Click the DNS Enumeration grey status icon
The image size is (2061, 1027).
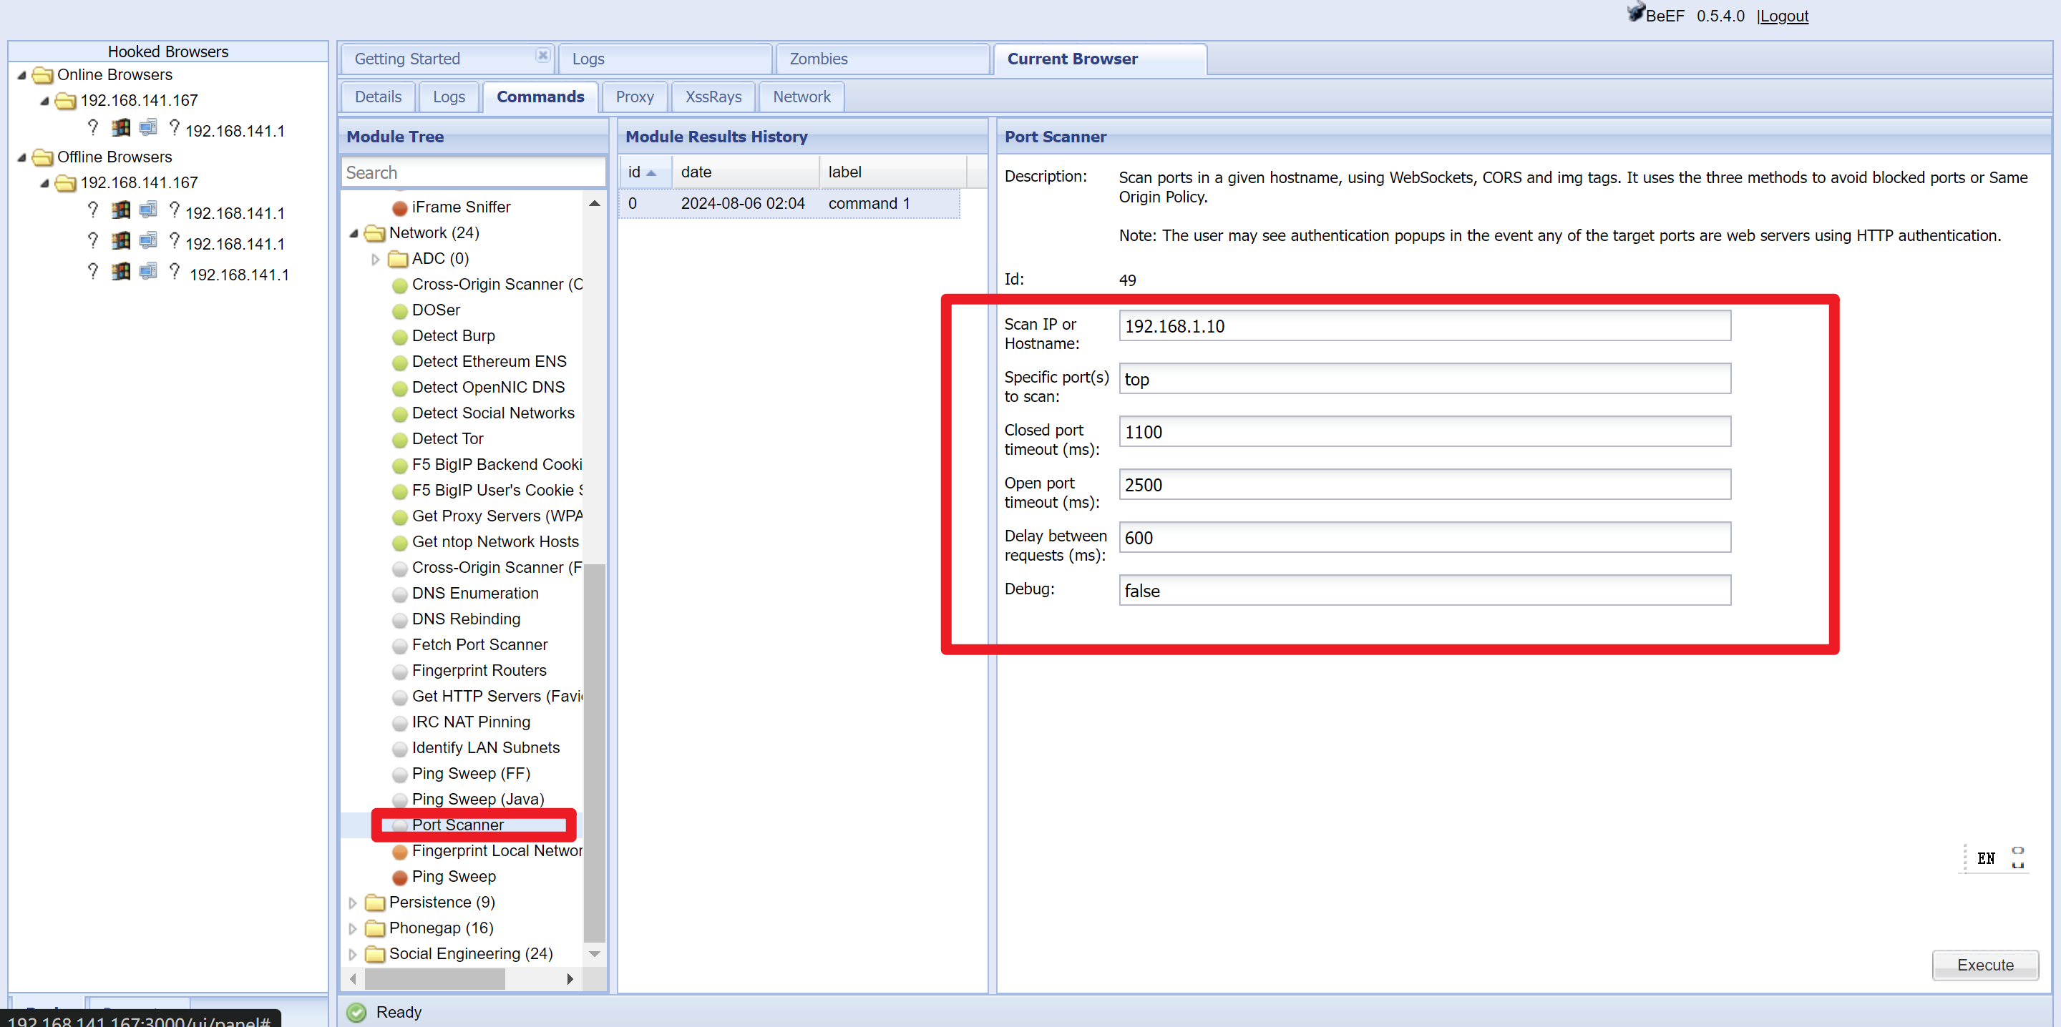point(399,594)
